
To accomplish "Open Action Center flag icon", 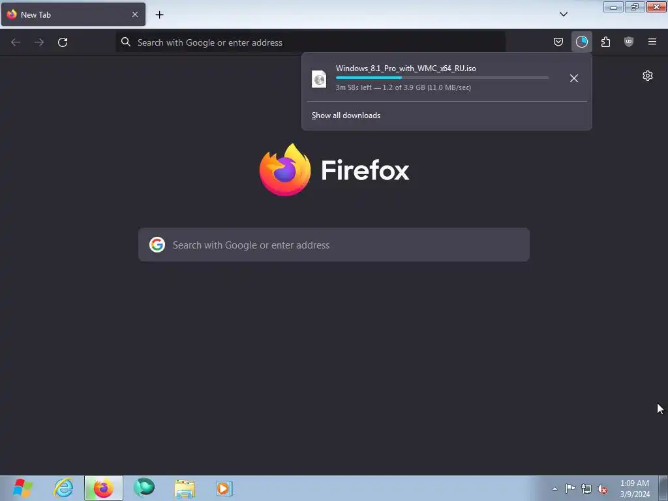I will point(570,489).
